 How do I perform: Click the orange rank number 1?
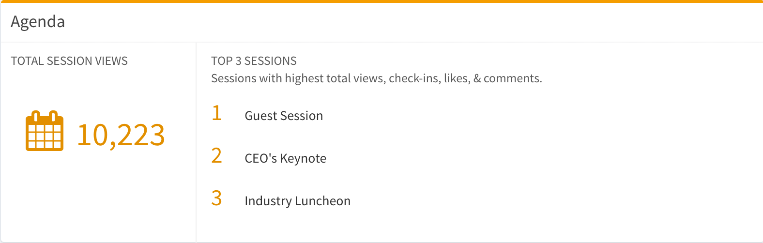click(217, 113)
